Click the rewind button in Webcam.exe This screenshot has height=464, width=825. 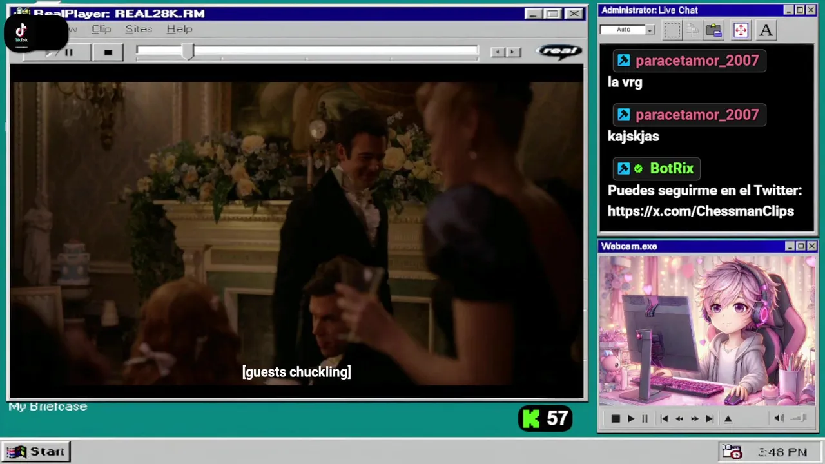click(679, 419)
